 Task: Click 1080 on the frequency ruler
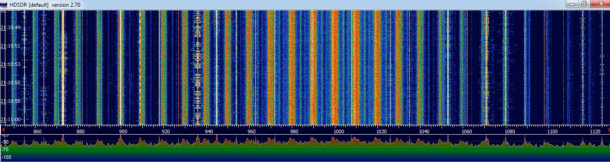pos(510,132)
